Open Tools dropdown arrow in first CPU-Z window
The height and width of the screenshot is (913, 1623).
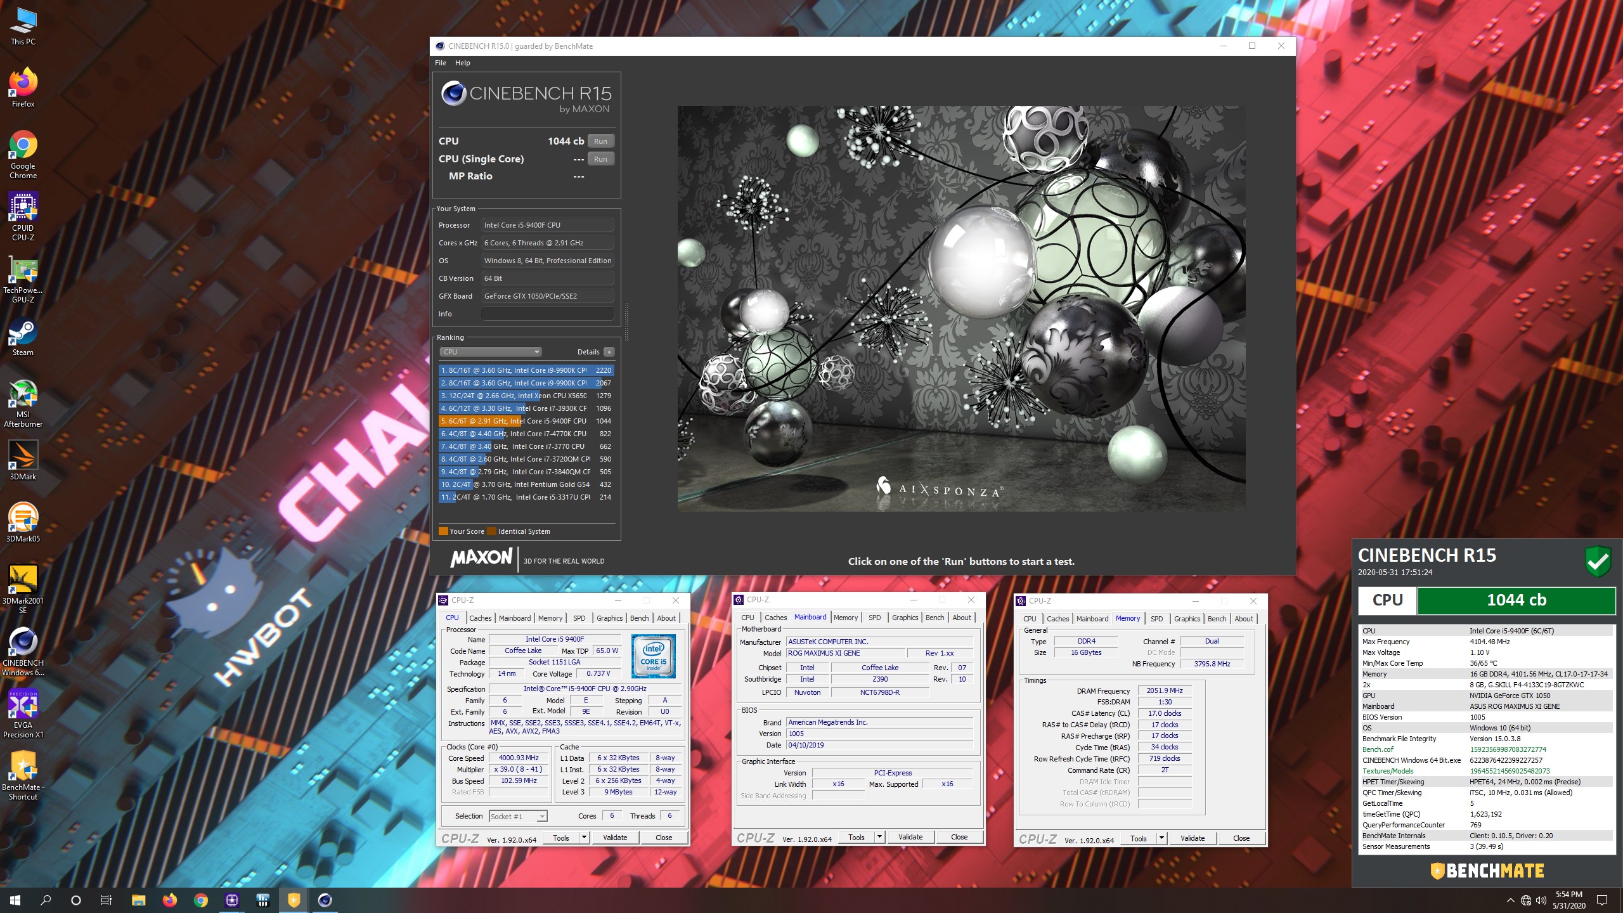583,838
